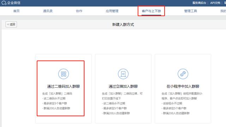
Task: Click the 企业微信 logo icon
Action: pos(4,3)
